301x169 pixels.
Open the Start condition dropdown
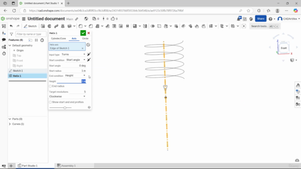click(76, 60)
